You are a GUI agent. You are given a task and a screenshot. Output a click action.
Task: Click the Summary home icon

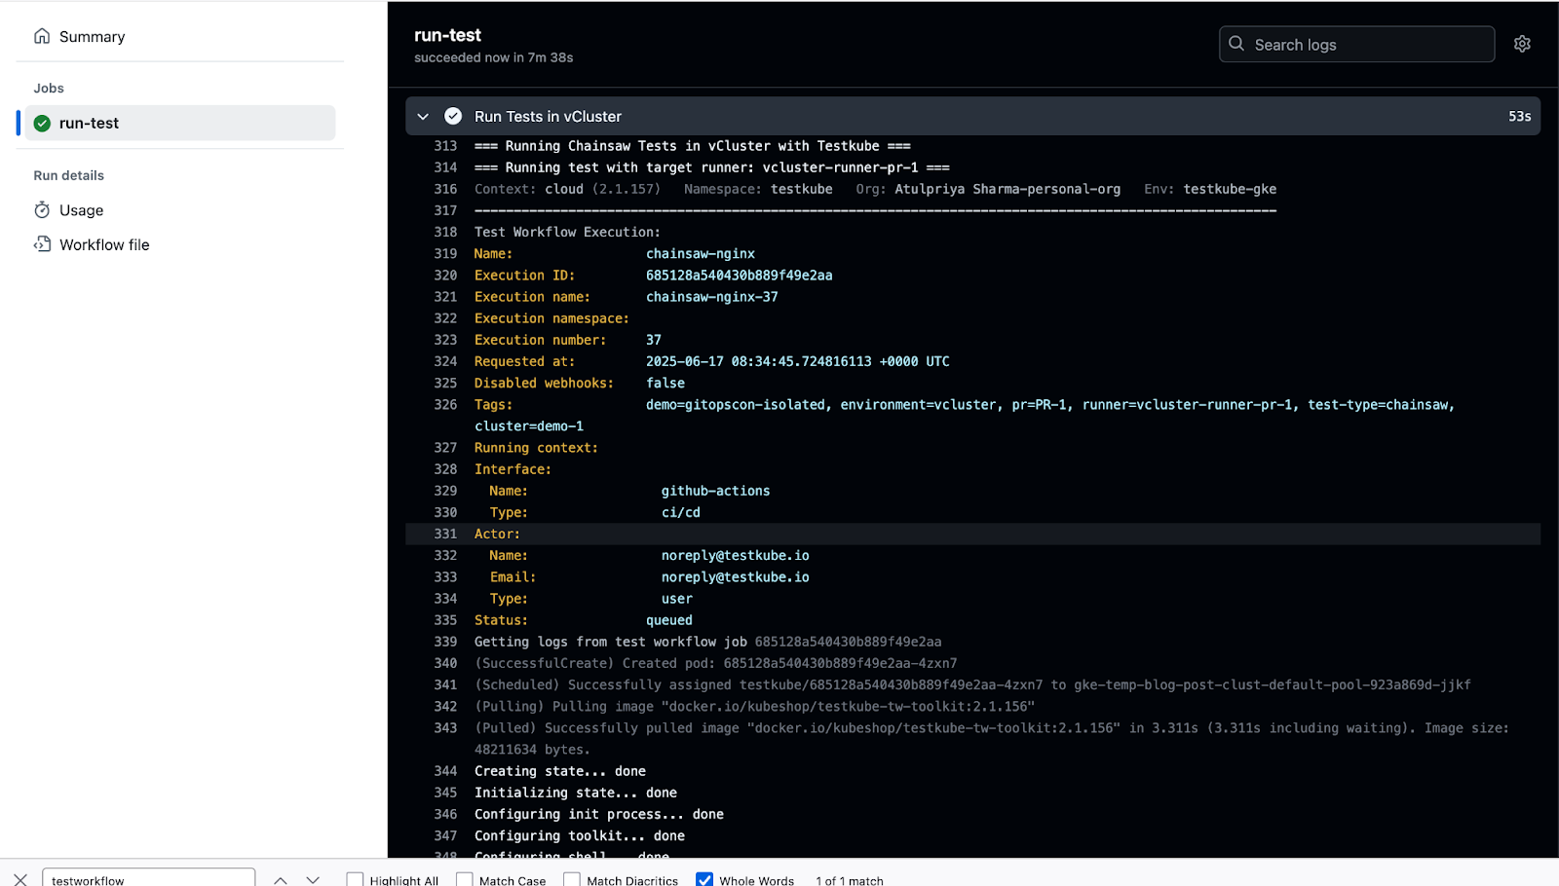coord(42,36)
